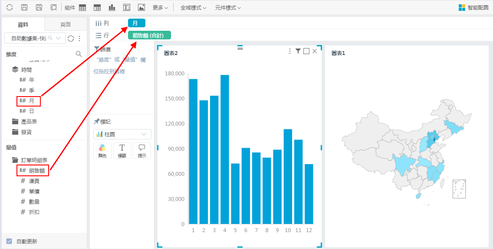Refresh the dataset in the 資料 panel
This screenshot has width=493, height=249.
click(x=71, y=39)
